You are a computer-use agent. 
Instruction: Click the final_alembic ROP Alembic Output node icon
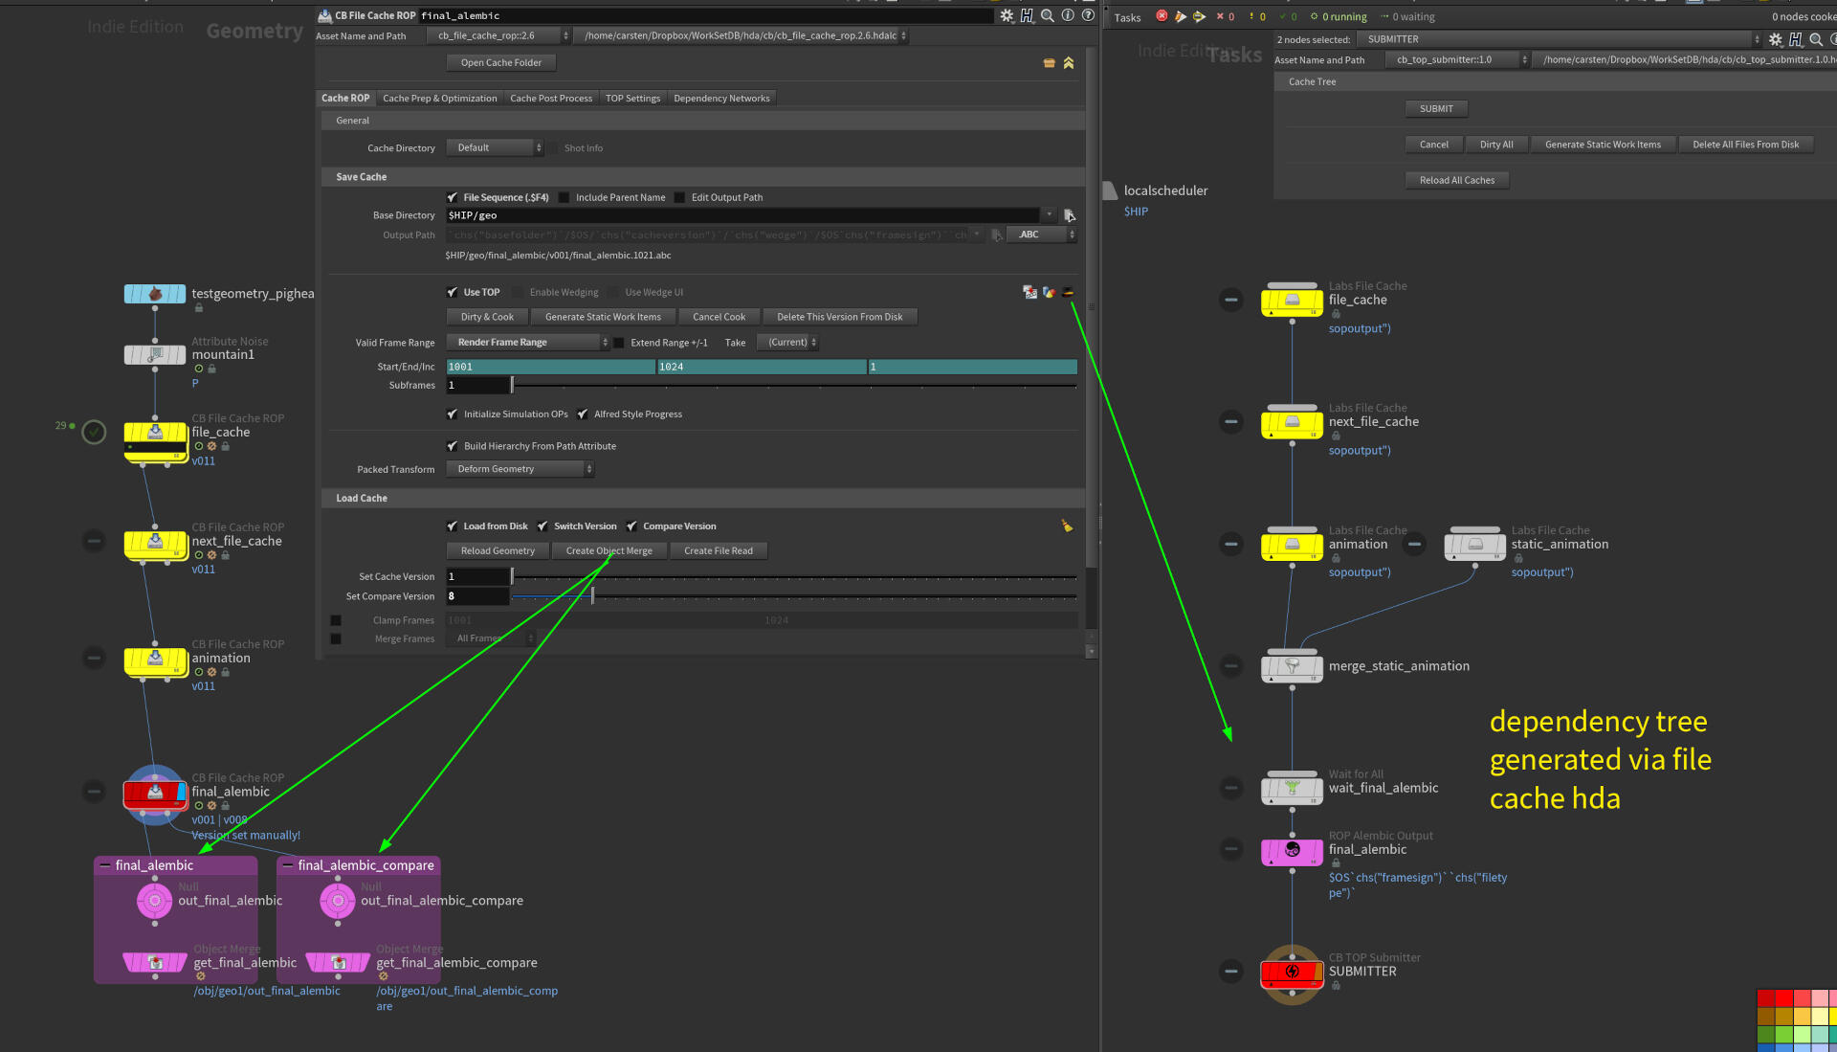1292,850
